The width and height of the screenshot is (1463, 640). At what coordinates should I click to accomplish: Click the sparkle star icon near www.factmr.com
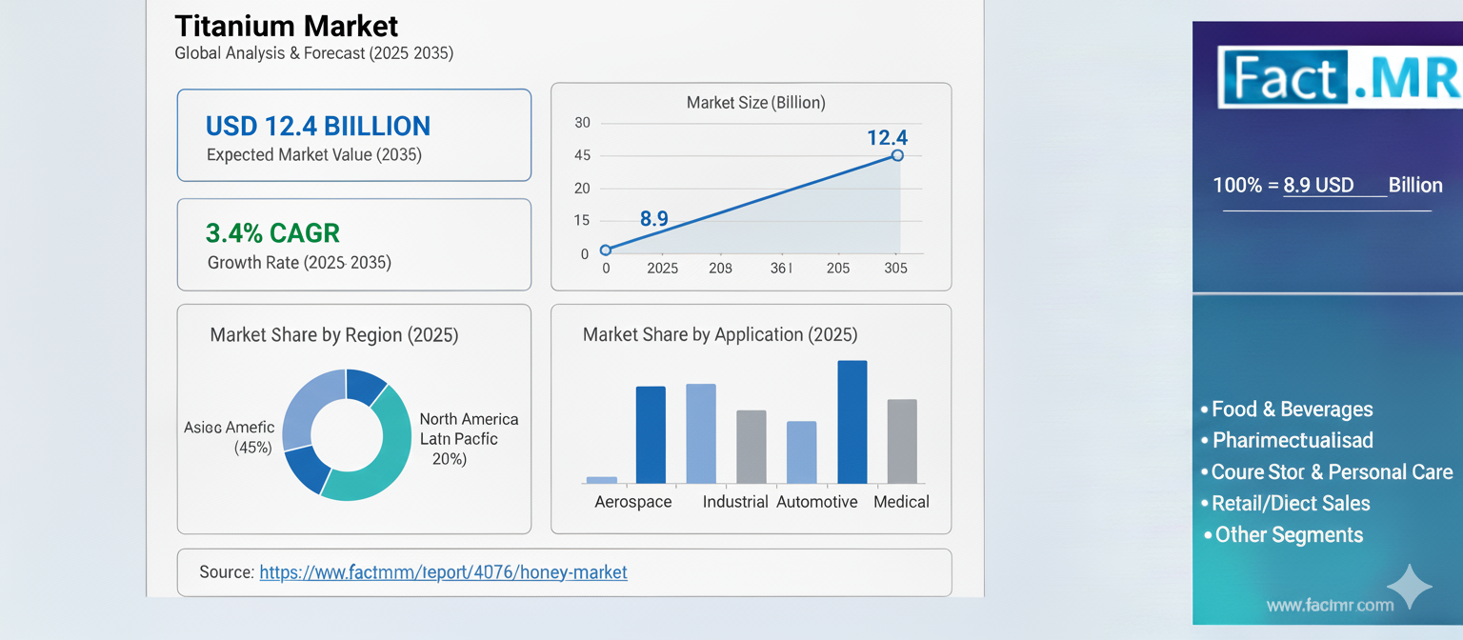[1409, 587]
